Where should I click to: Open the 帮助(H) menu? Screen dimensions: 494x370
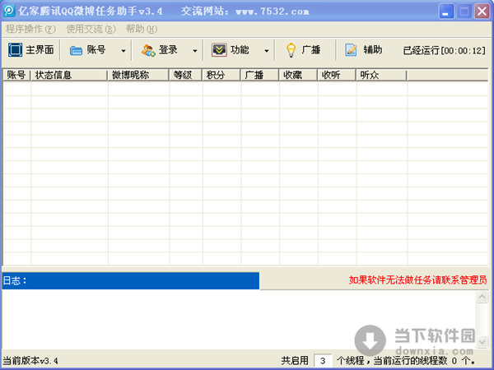click(142, 29)
